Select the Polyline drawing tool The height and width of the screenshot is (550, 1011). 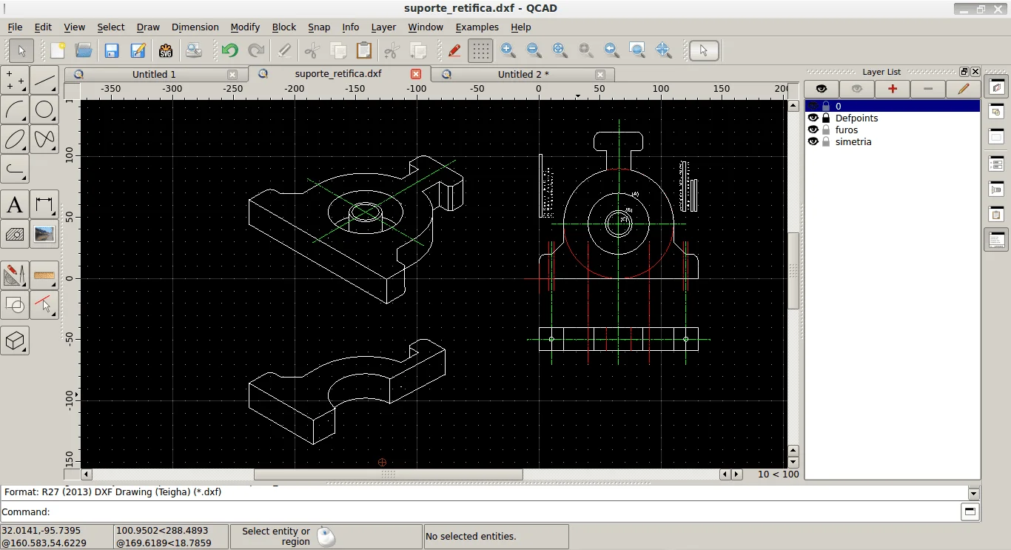point(15,169)
